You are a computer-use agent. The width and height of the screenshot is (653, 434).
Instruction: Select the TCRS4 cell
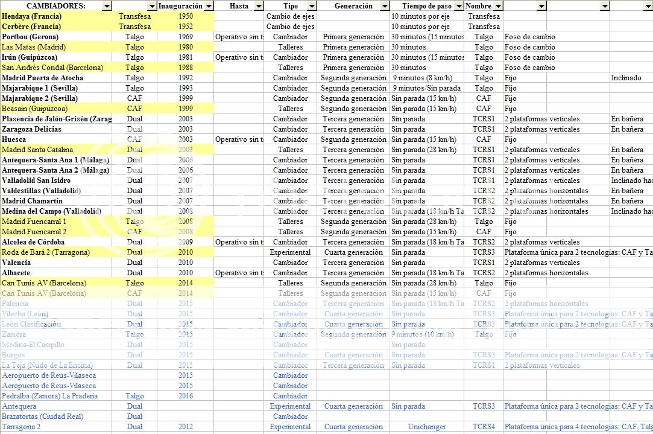484,427
